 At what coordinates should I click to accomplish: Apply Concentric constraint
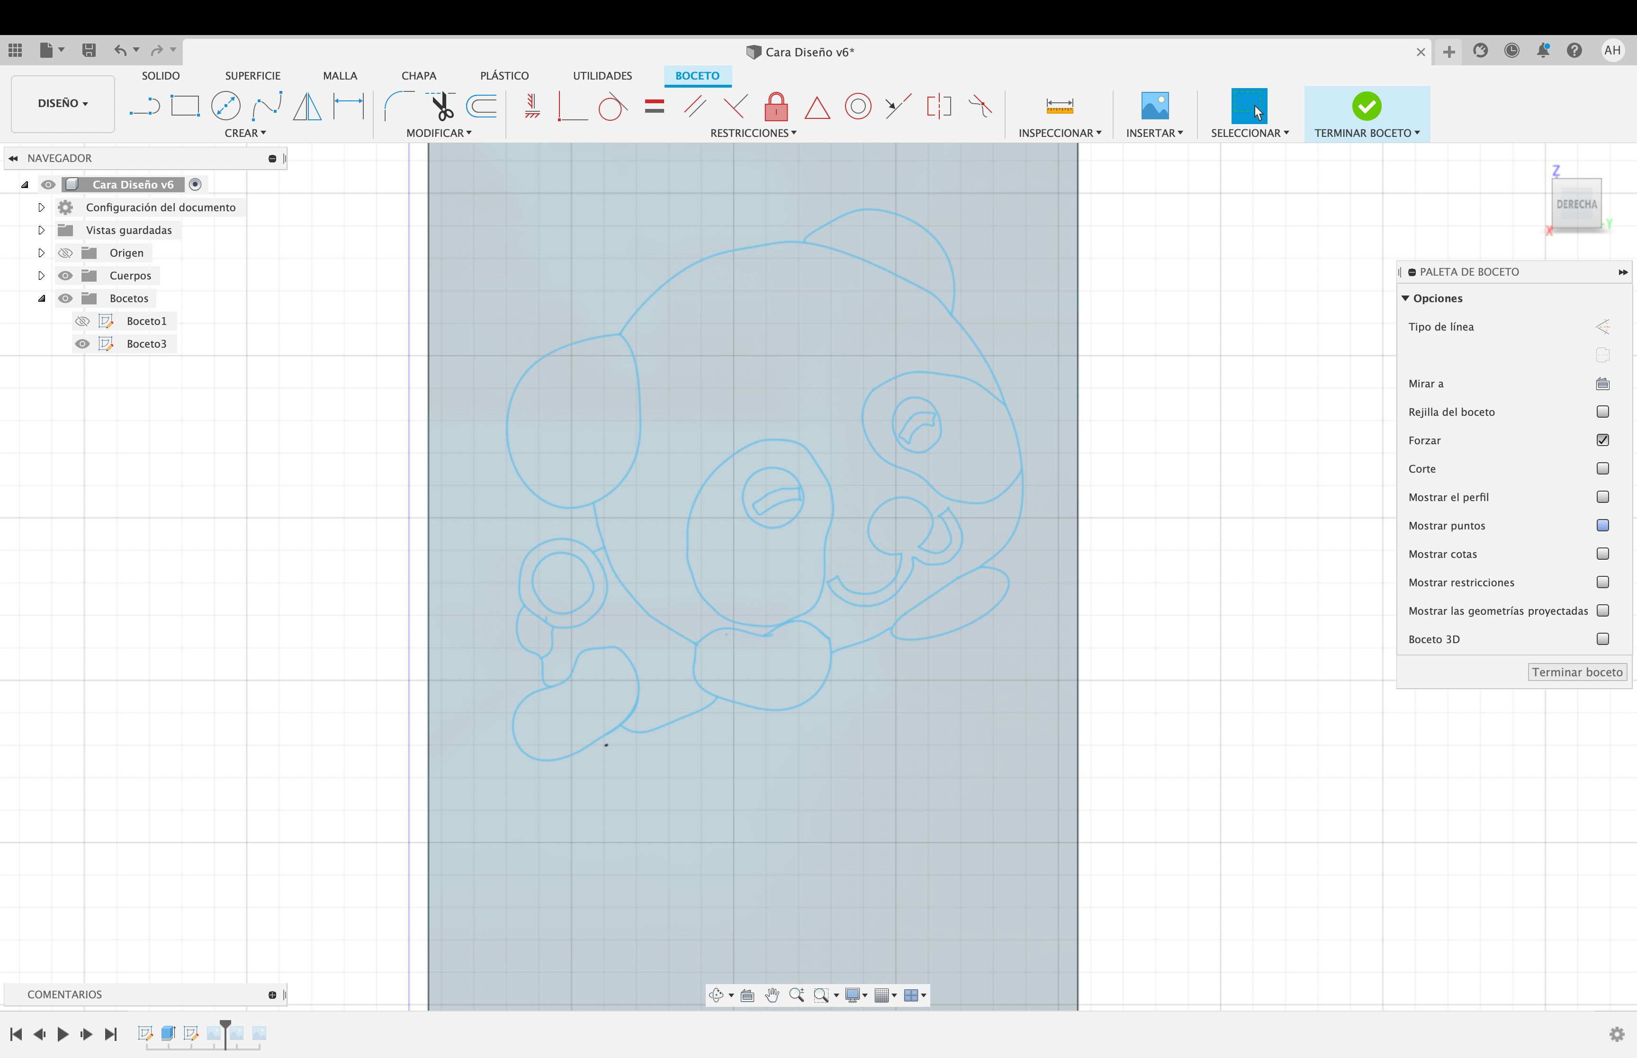[858, 106]
